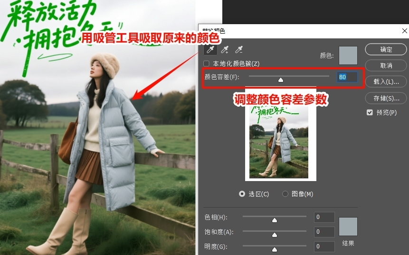The height and width of the screenshot is (255, 409).
Task: Select the add to sample eyedropper
Action: tap(225, 49)
